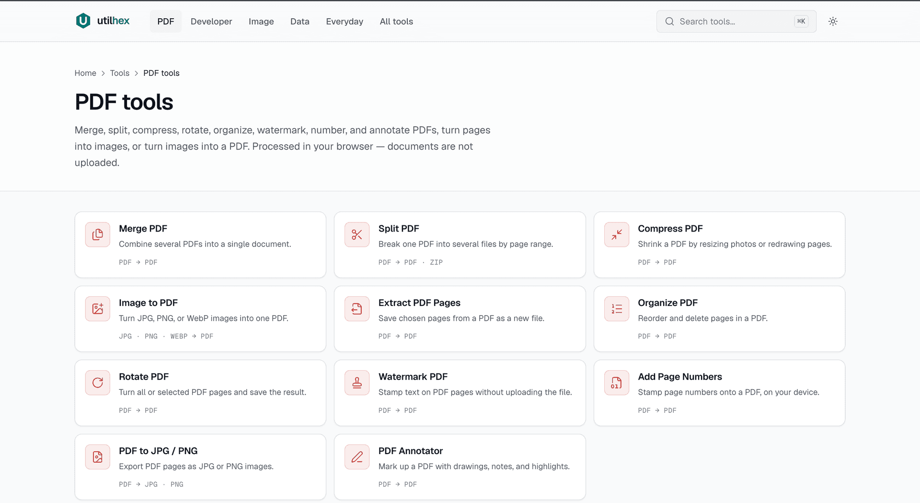Click the Organize PDF list icon
This screenshot has width=920, height=503.
coord(617,309)
